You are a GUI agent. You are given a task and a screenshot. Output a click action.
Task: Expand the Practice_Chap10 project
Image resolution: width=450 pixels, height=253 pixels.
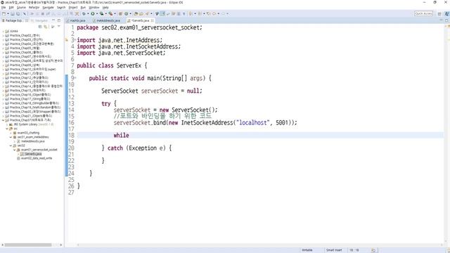pyautogui.click(x=3, y=70)
